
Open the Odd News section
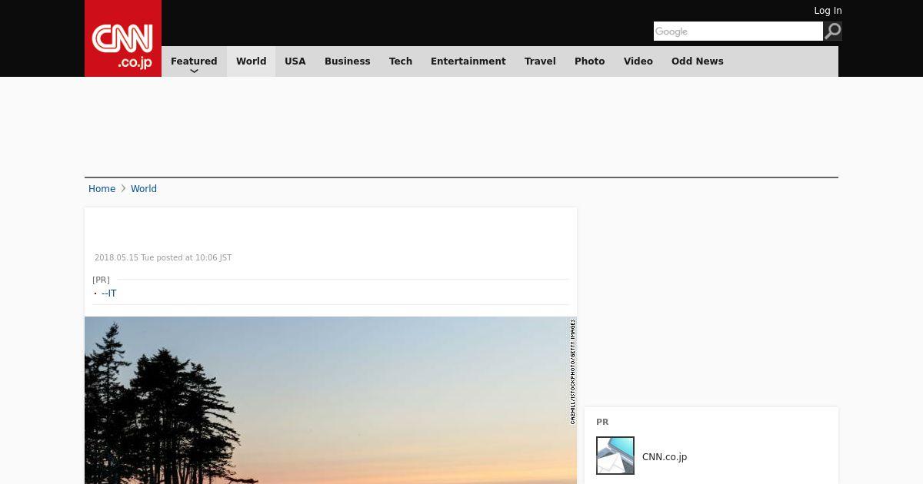[698, 61]
